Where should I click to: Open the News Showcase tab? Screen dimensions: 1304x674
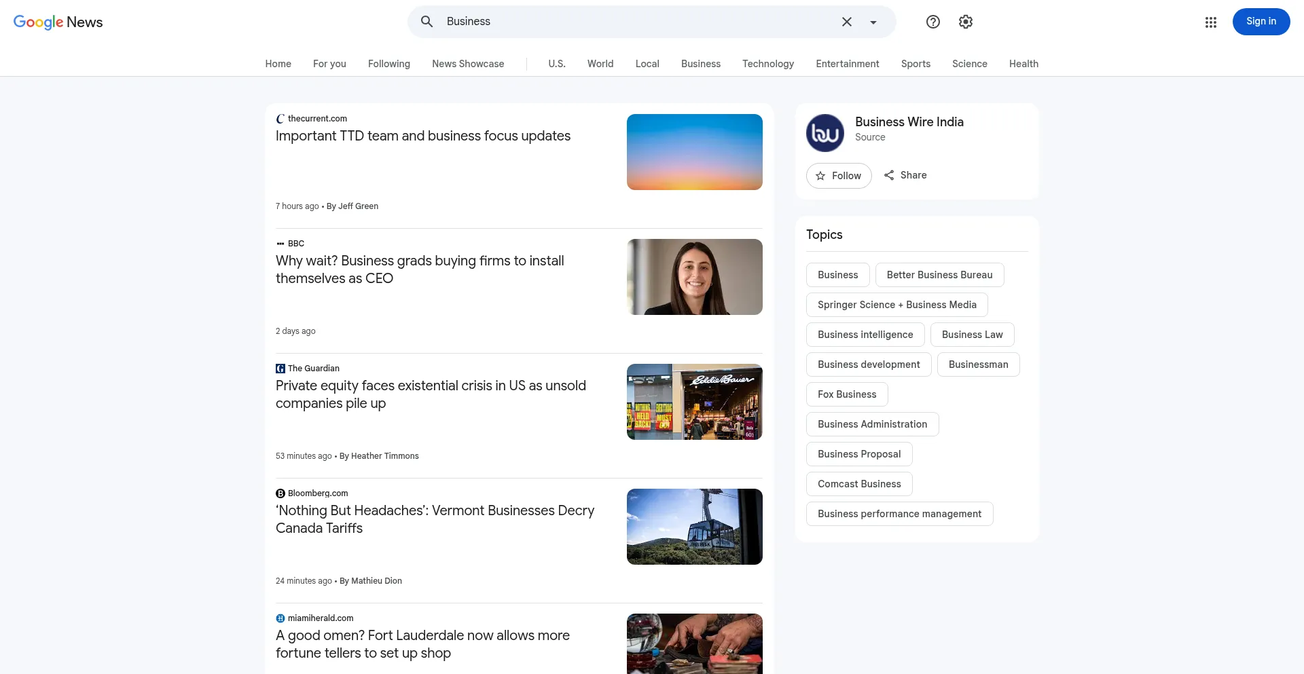coord(468,64)
